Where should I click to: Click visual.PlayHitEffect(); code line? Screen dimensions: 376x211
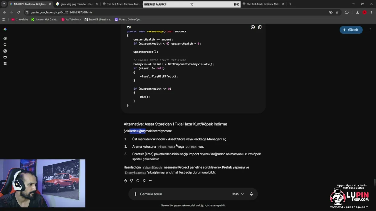pyautogui.click(x=159, y=76)
